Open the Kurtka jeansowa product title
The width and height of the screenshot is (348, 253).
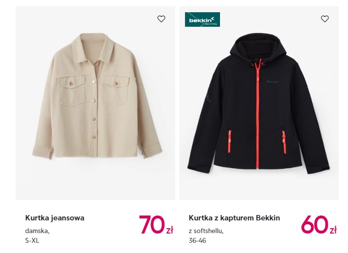[x=55, y=217]
